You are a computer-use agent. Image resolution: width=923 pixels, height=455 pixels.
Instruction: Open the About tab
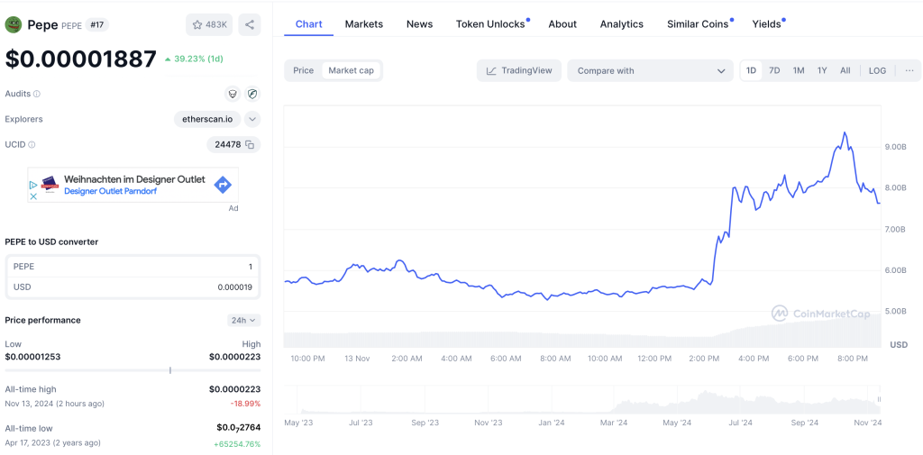562,24
